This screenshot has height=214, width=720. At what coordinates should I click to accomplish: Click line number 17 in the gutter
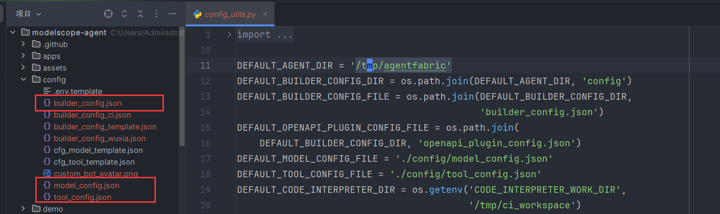(205, 159)
